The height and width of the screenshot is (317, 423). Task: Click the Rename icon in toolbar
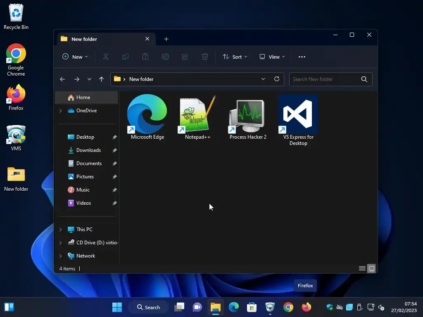[165, 57]
